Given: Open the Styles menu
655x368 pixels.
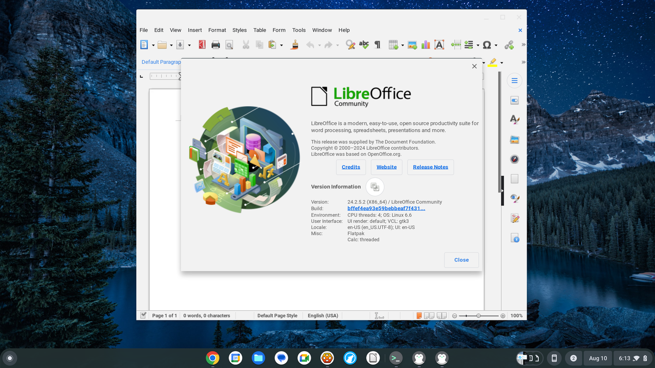Looking at the screenshot, I should (239, 30).
